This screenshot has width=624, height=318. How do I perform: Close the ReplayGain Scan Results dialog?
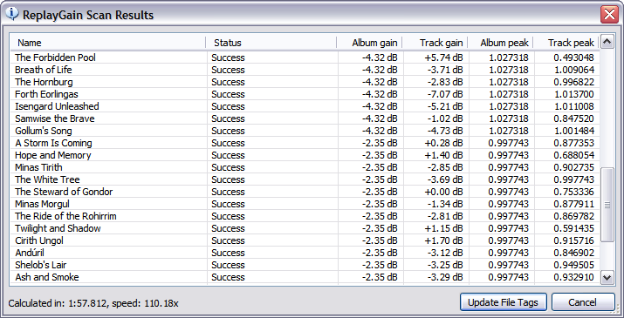pos(609,15)
